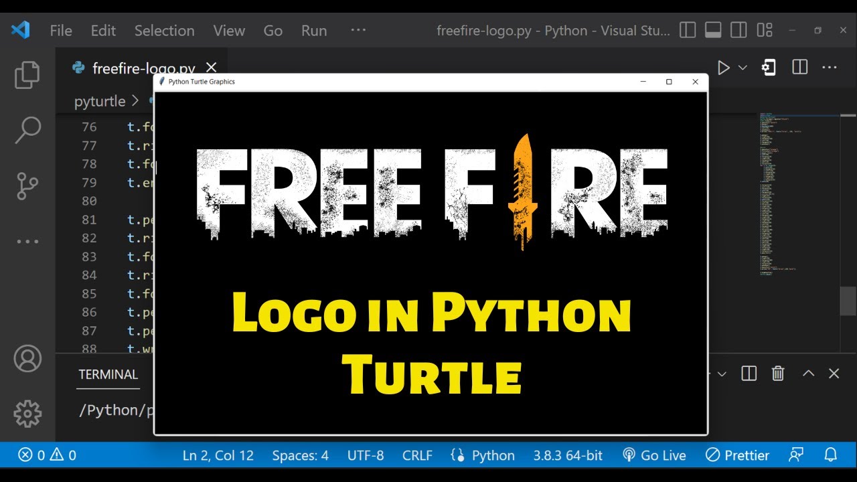Screen dimensions: 857x482
Task: Click the orange knife in FREE FIRE logo
Action: (x=523, y=191)
